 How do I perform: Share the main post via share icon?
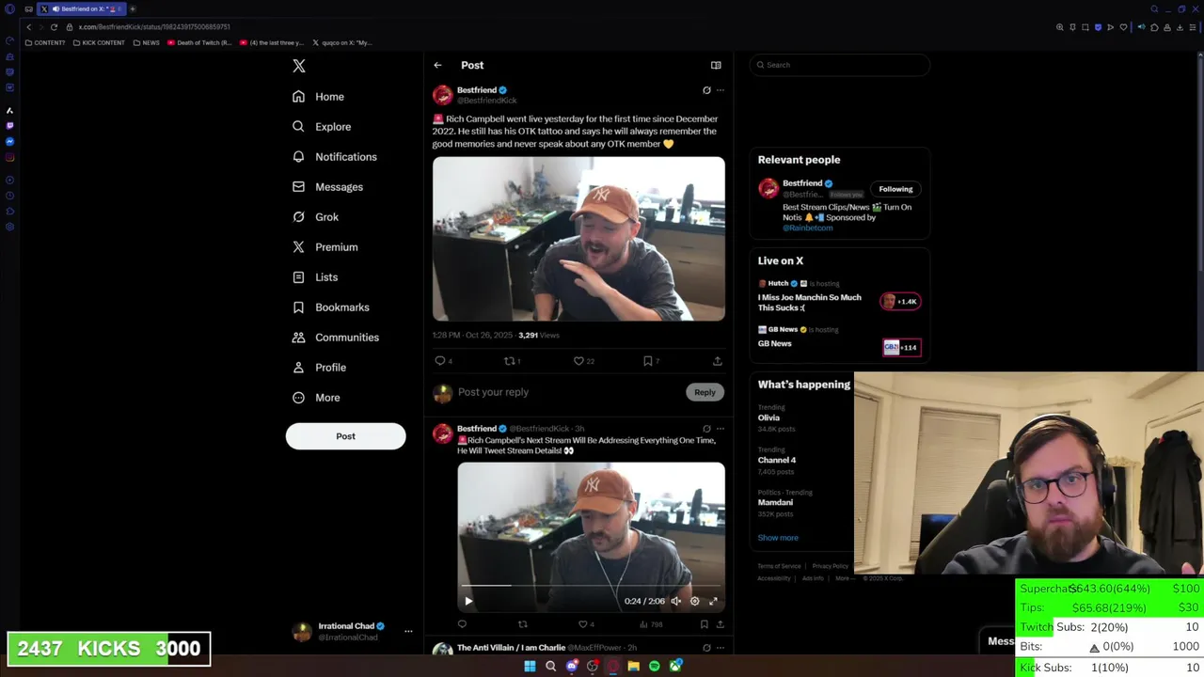(718, 361)
